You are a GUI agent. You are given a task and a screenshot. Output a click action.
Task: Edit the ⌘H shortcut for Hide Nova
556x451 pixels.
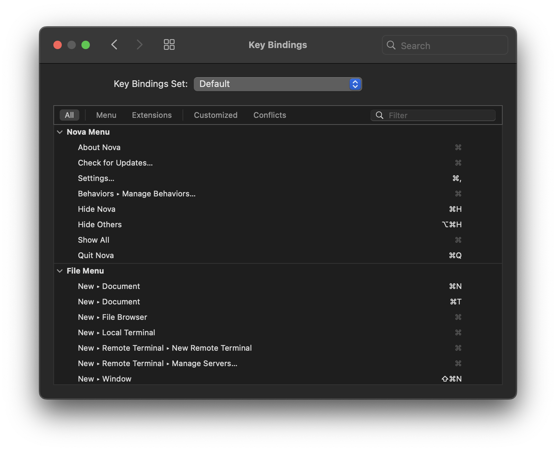point(455,209)
